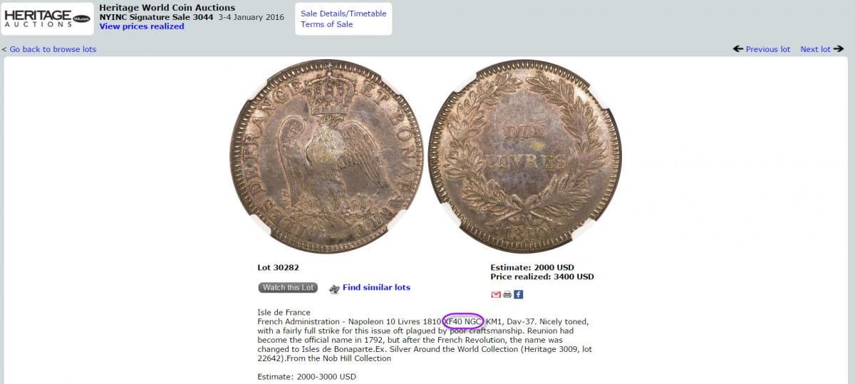
Task: Click the Lot 30282 heading
Action: 278,268
